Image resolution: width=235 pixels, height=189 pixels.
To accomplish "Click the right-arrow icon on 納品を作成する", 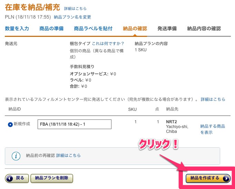I will pos(226,178).
